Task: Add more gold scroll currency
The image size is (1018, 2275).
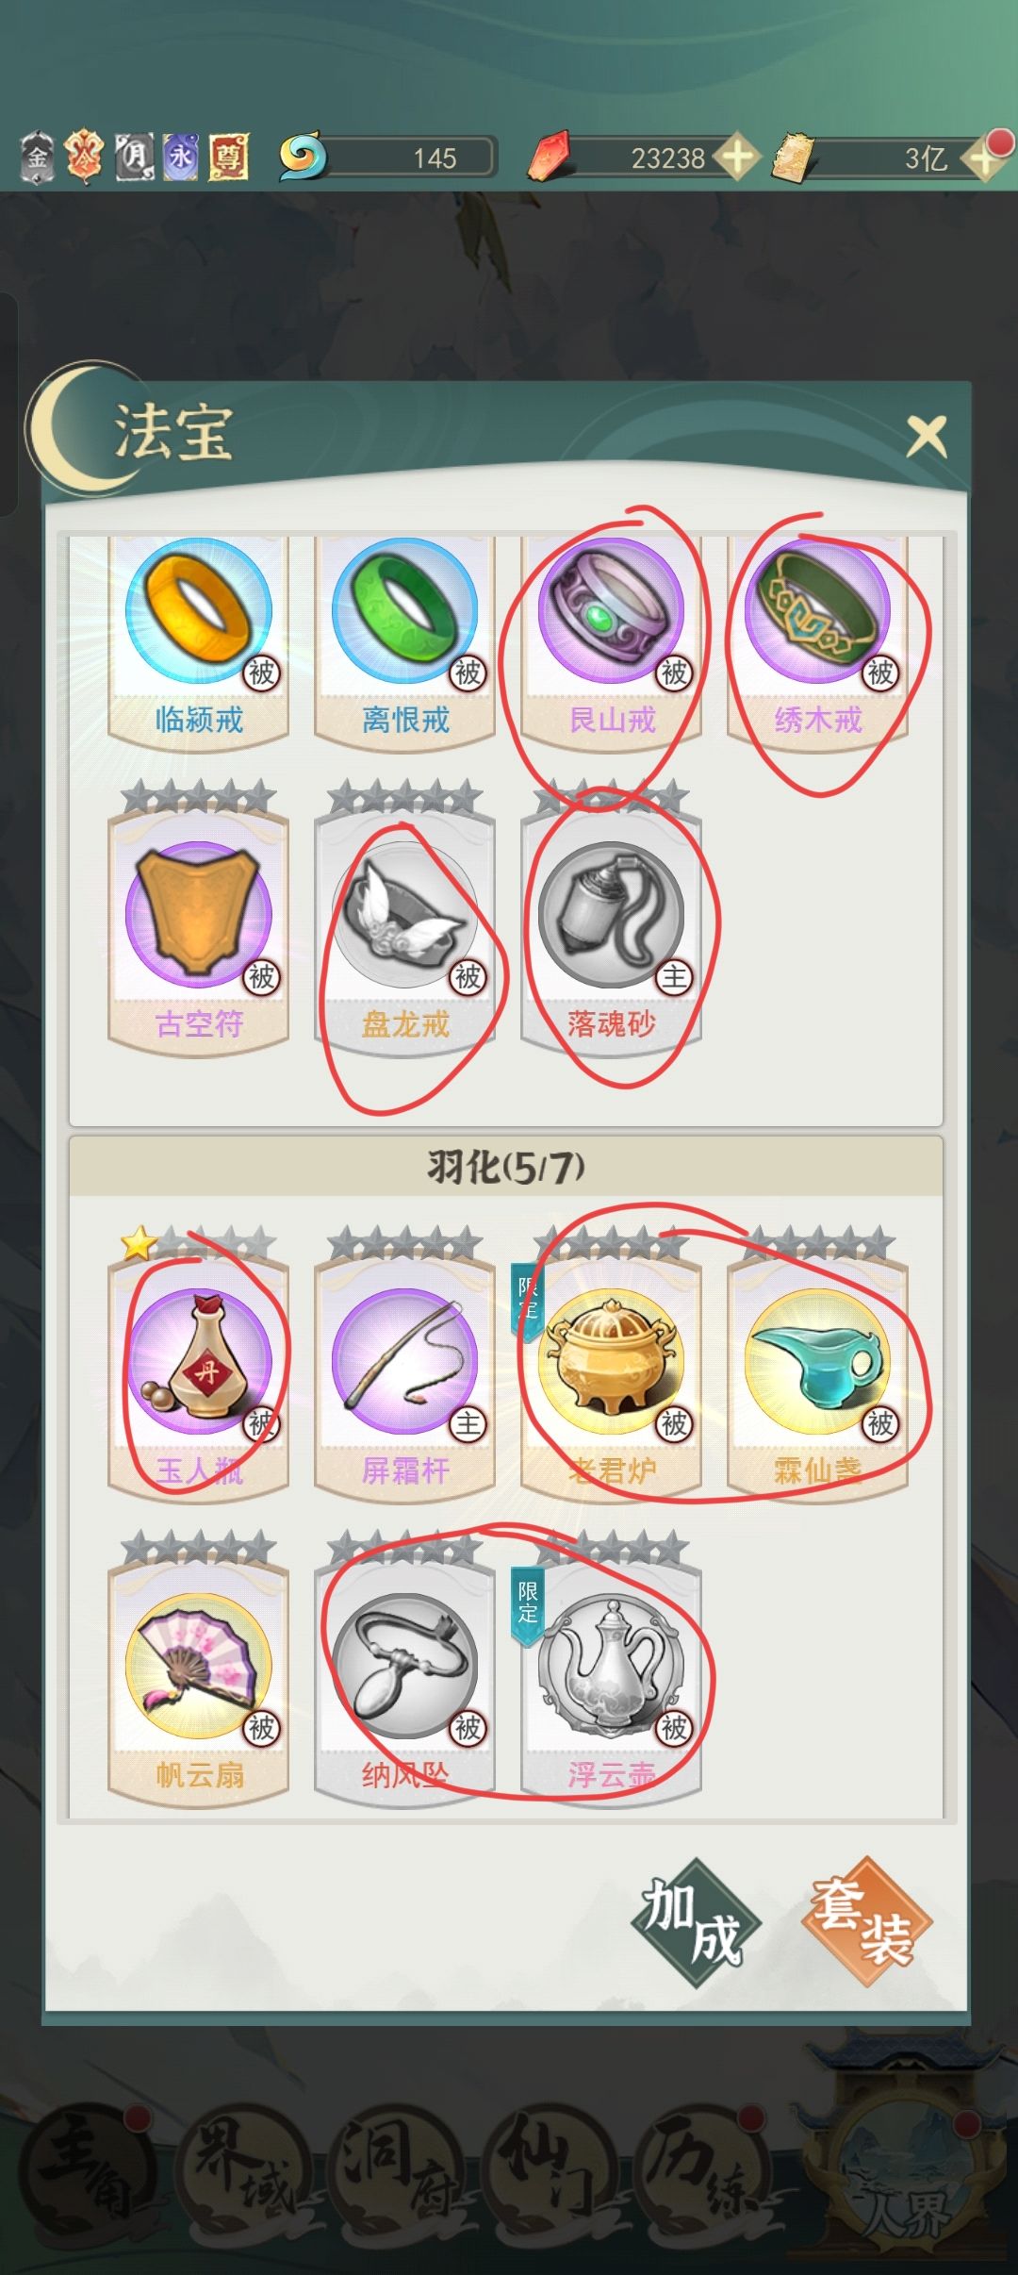Action: tap(985, 157)
